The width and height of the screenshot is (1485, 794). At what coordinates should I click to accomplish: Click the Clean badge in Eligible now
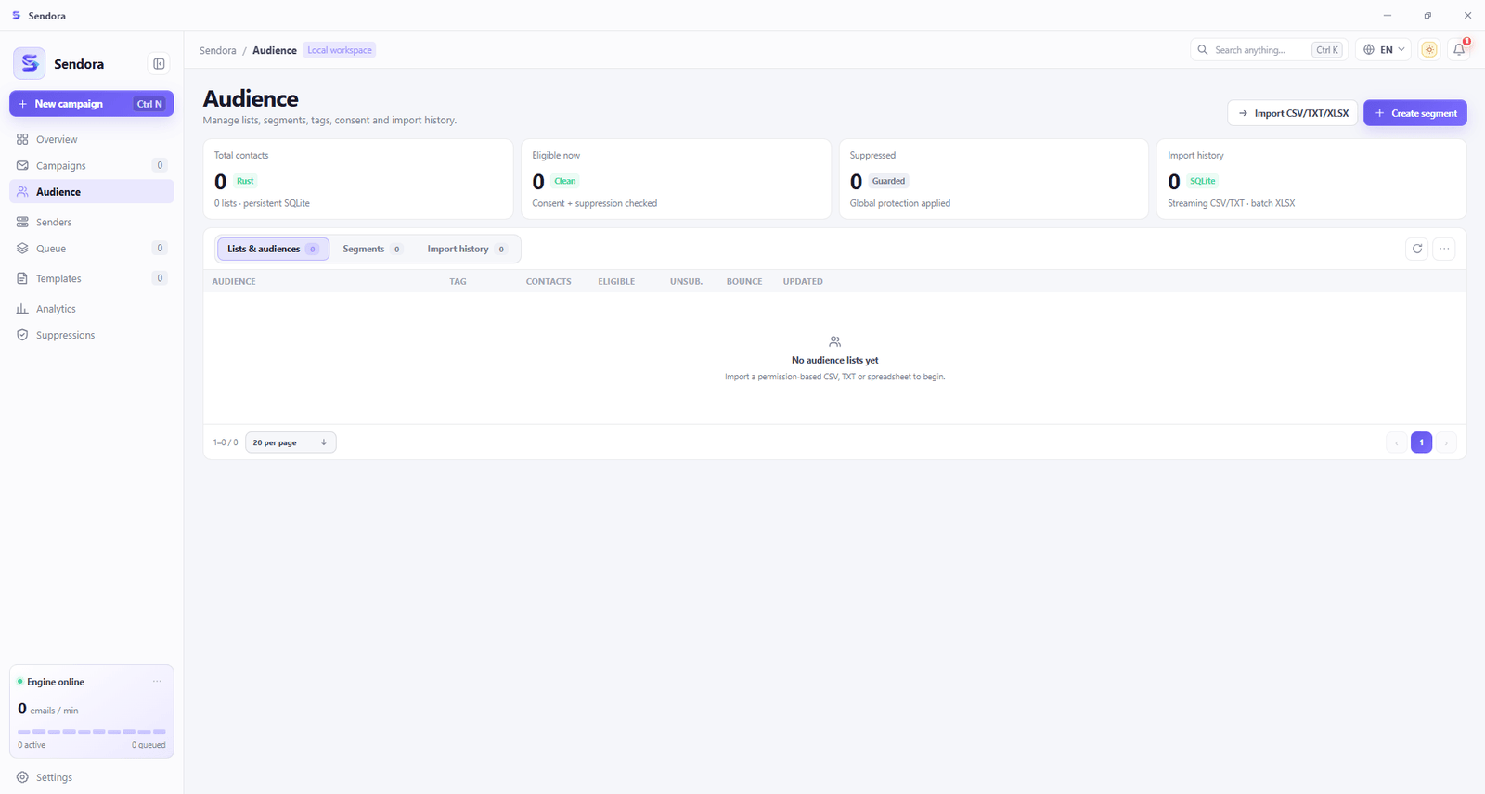click(565, 181)
